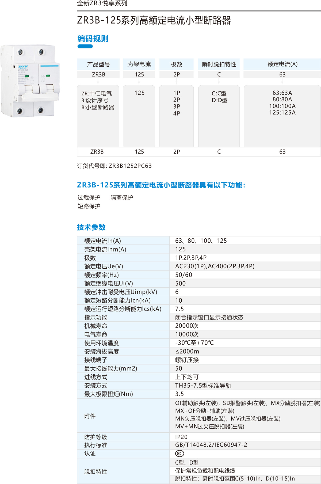The image size is (321, 484).
Task: Click the 4P pole option
Action: click(177, 113)
